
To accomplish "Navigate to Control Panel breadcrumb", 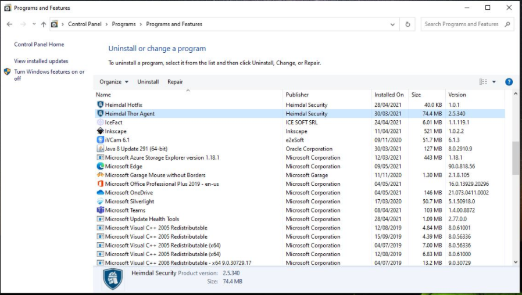I will point(84,24).
